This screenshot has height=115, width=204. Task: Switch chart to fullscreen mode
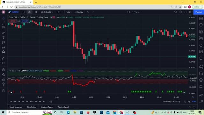point(186,12)
